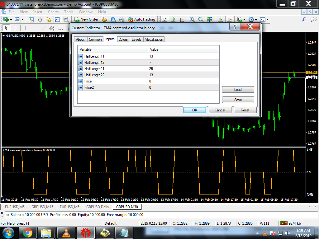Expand the Profiles dropdown arrow
Screen dimensions: 319x239
coord(22,20)
